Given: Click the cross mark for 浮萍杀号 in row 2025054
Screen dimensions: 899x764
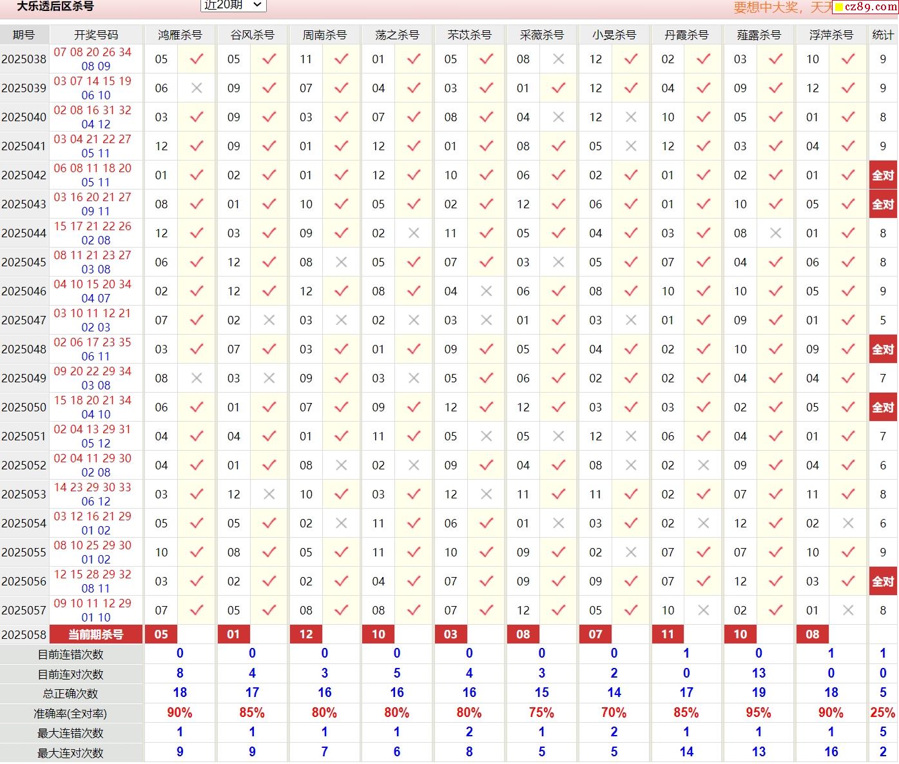Looking at the screenshot, I should (x=848, y=523).
